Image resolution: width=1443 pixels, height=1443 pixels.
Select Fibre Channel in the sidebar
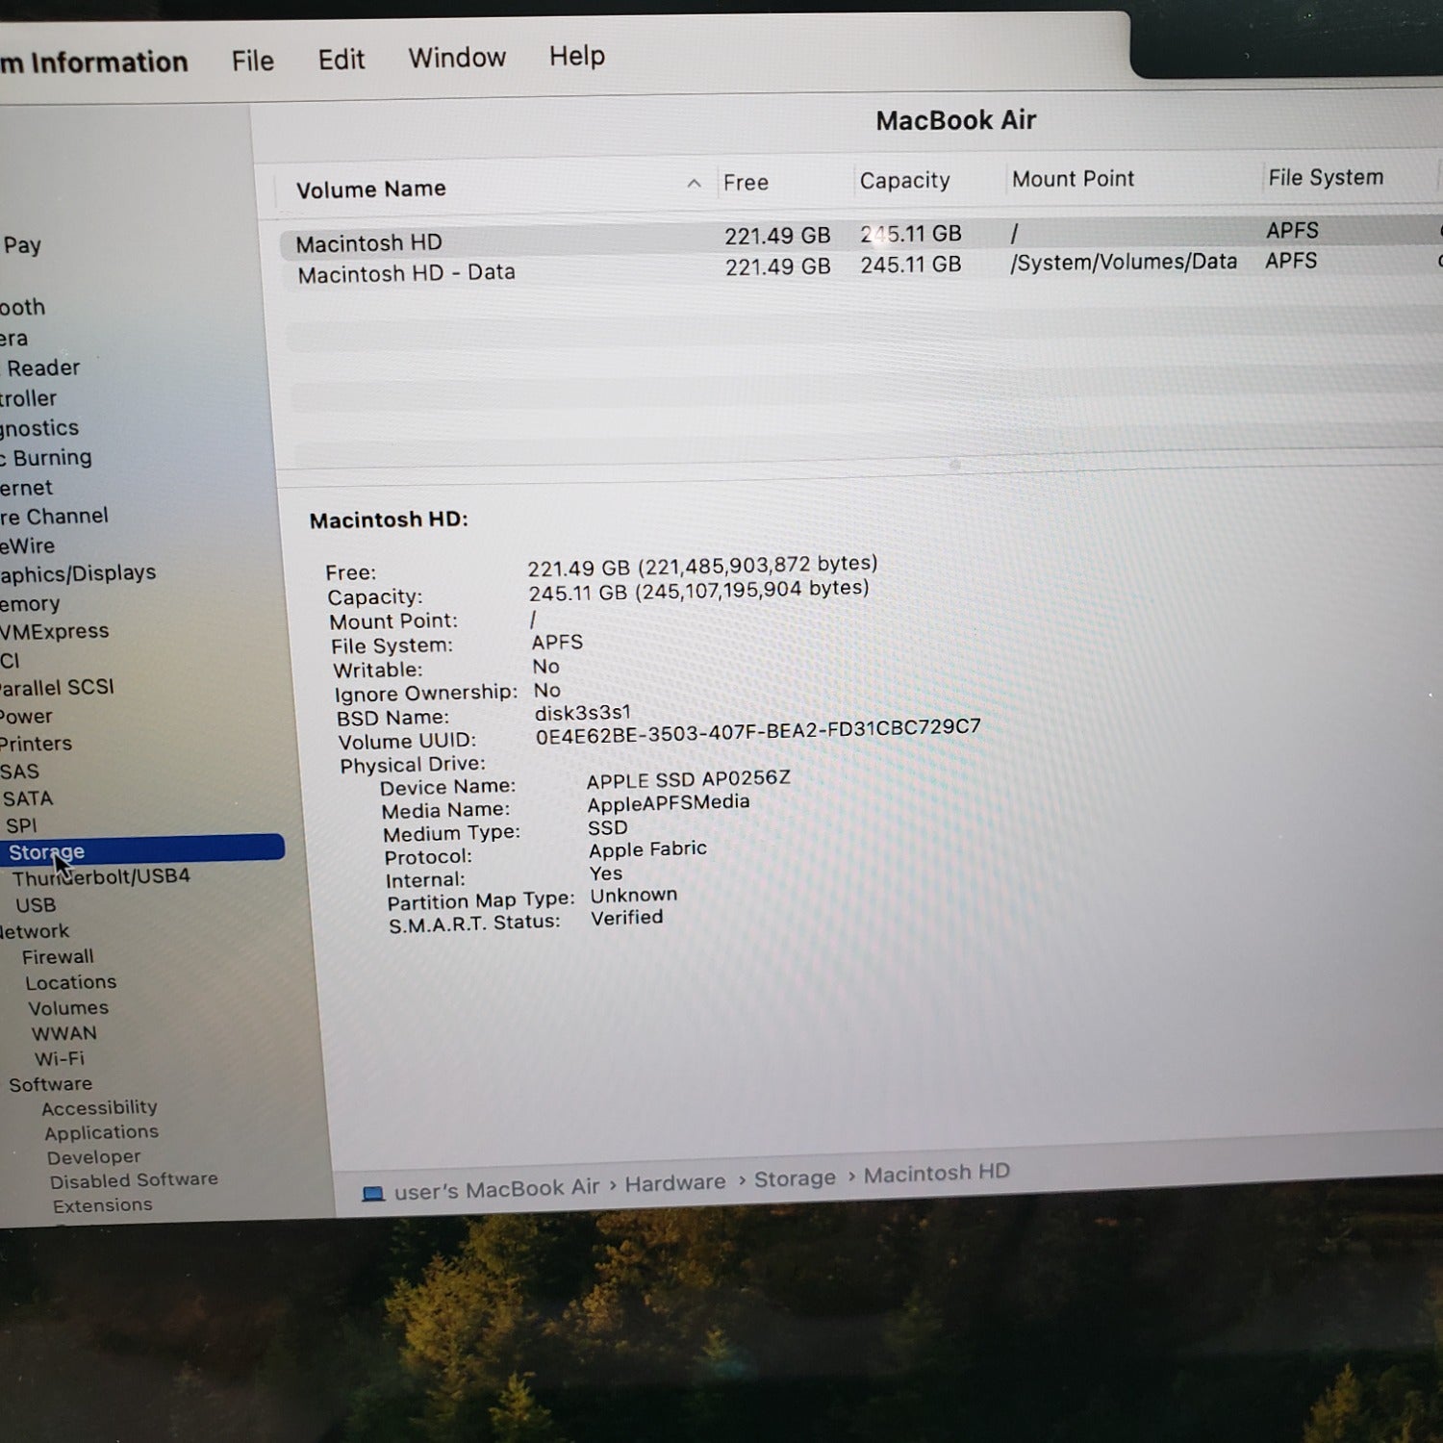54,517
